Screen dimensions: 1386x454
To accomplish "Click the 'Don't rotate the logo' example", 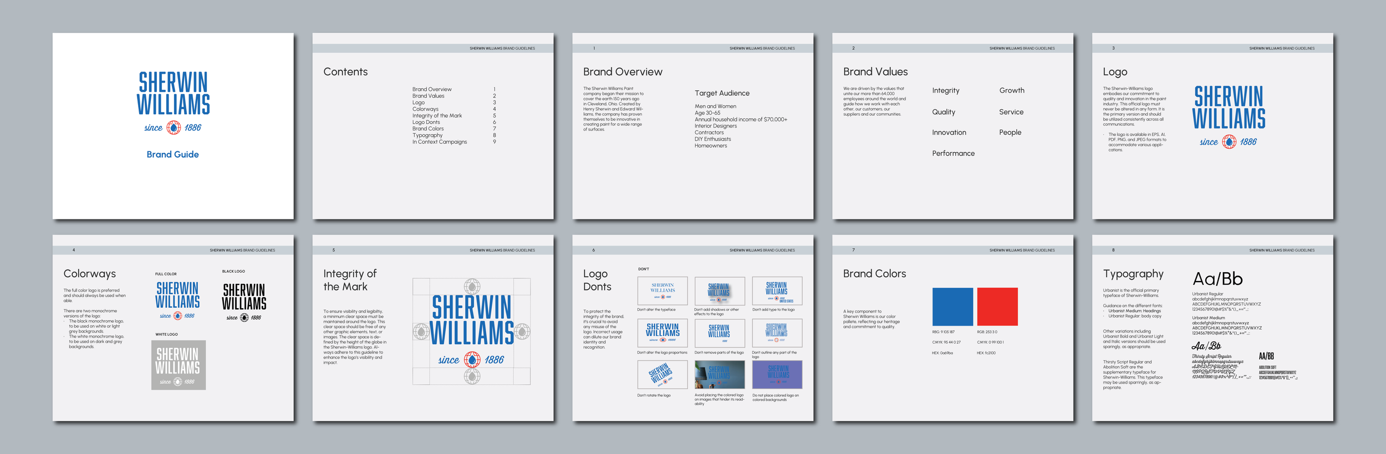I will coord(663,375).
